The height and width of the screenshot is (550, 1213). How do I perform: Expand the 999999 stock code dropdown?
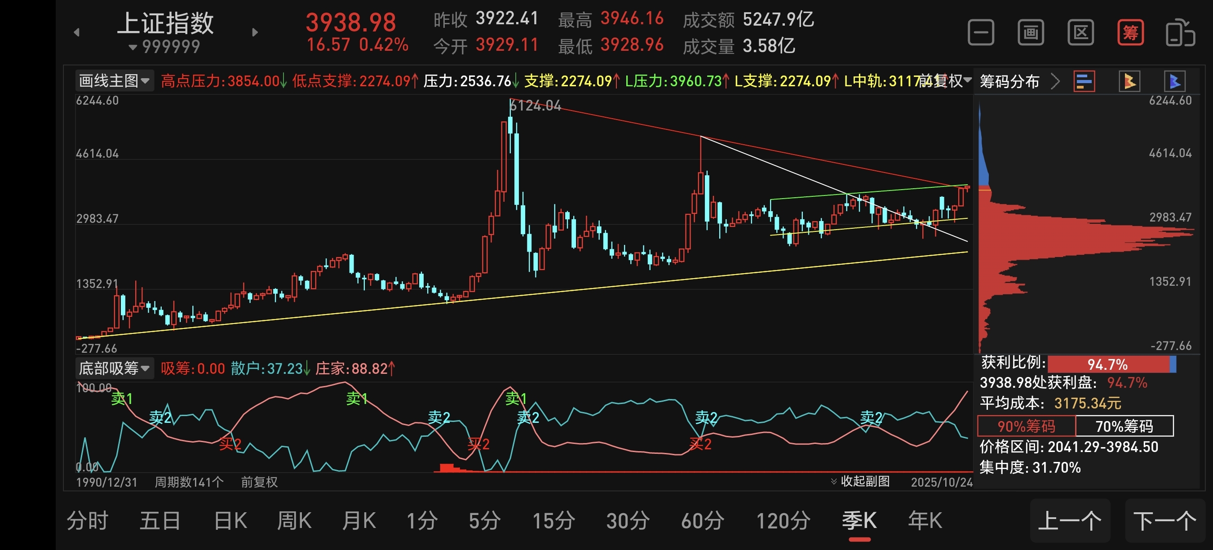165,47
